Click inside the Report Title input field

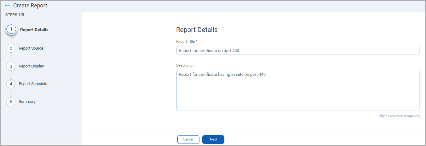(x=298, y=51)
